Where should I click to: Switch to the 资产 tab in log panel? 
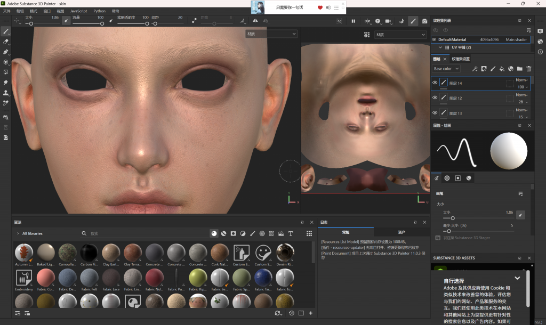pyautogui.click(x=402, y=232)
